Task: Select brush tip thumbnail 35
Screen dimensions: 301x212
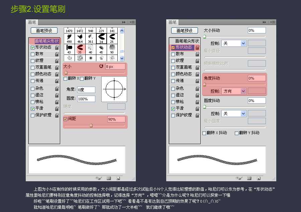Action: point(80,49)
